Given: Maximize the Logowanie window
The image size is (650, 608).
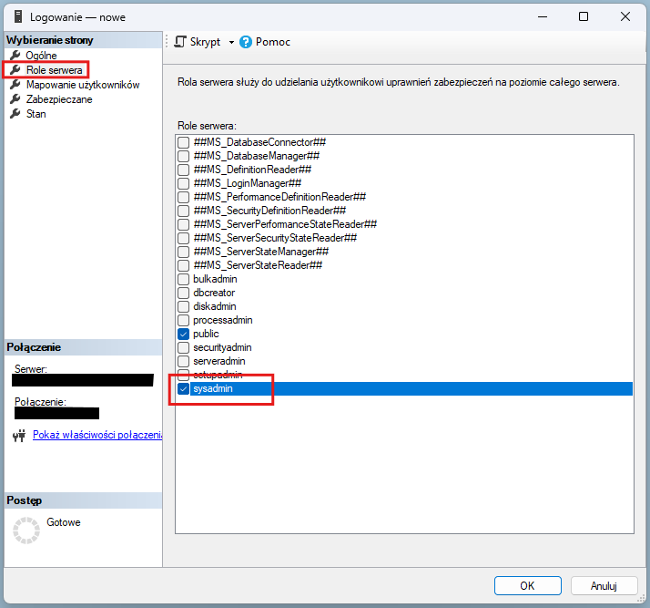Looking at the screenshot, I should (x=584, y=16).
